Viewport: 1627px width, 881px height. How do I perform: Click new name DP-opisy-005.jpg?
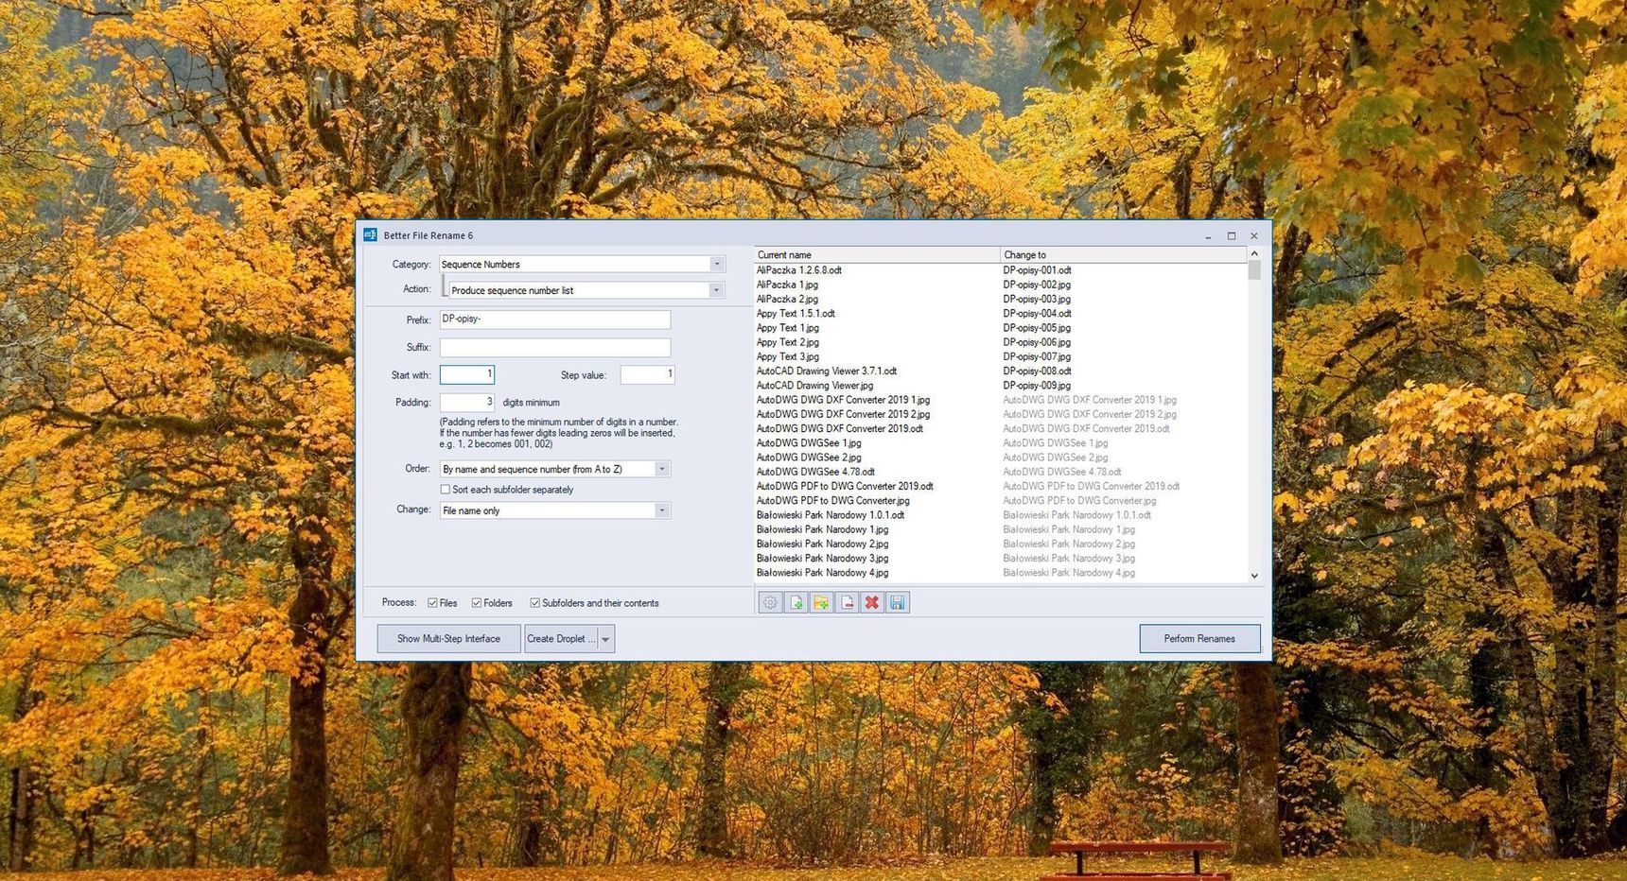1037,328
